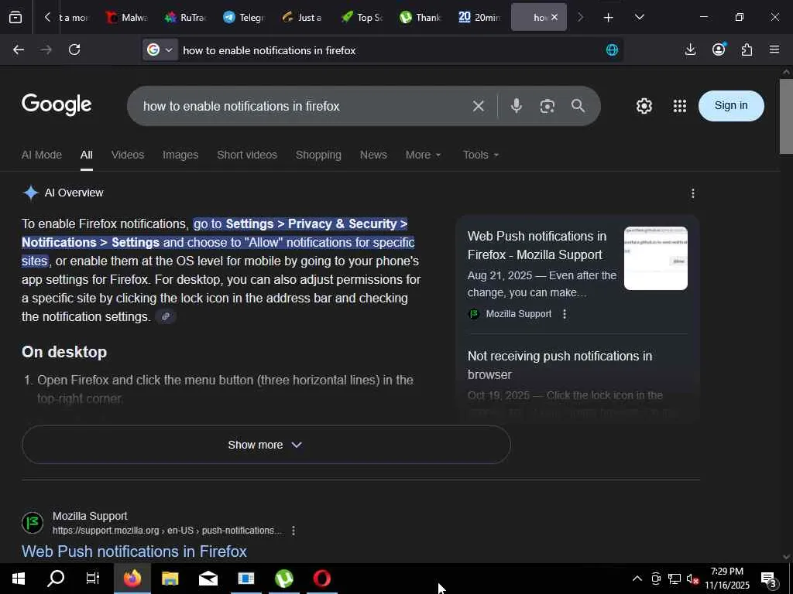
Task: Open the Firefox account menu
Action: click(719, 49)
